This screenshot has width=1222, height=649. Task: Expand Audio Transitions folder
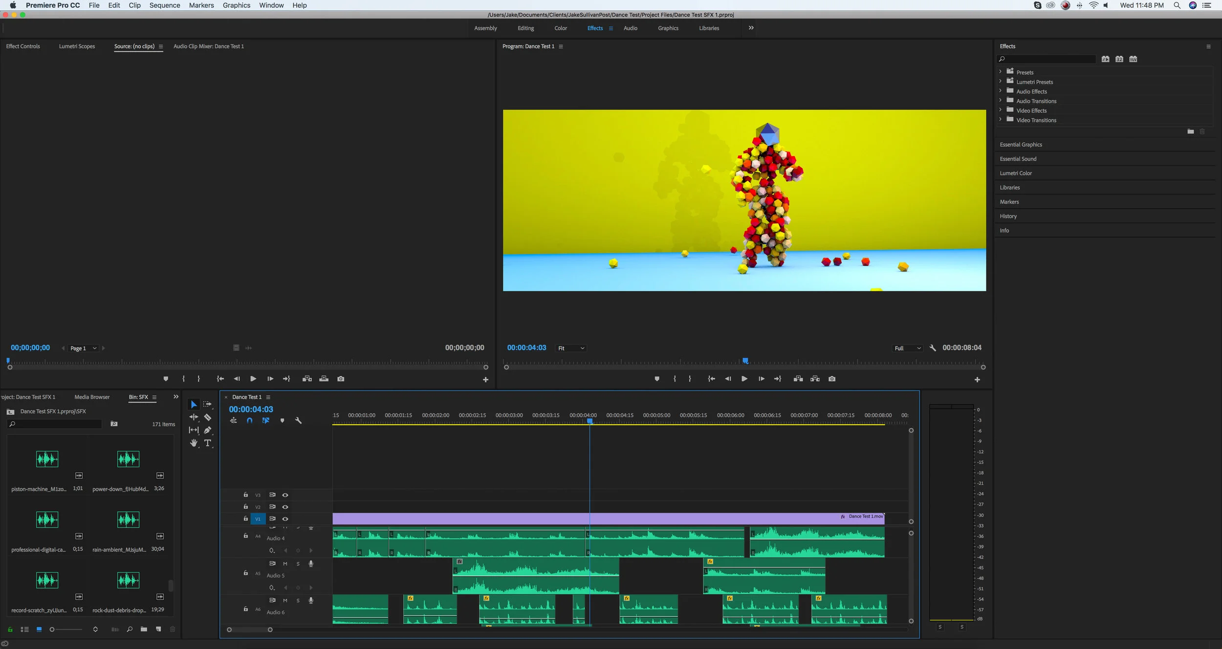coord(1001,101)
